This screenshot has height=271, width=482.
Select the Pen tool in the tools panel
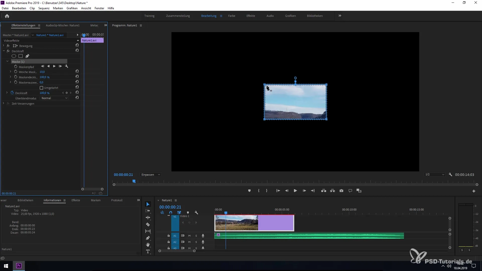point(148,238)
